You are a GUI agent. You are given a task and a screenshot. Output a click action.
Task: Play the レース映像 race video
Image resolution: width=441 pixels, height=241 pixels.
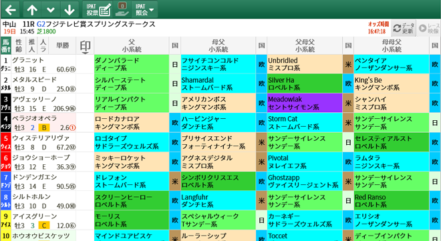428,28
